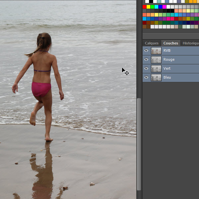Toggle visibility of the Rouge channel
199x199 pixels.
click(x=146, y=60)
